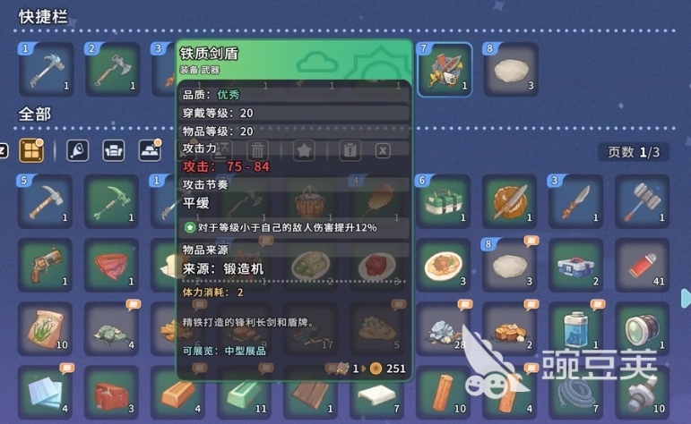Select the large gray hammer item
The image size is (691, 424).
pos(643,201)
